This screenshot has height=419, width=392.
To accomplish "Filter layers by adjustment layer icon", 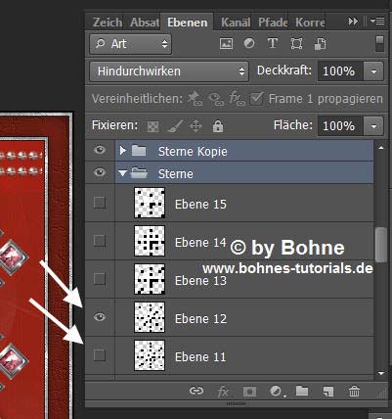I will (249, 43).
